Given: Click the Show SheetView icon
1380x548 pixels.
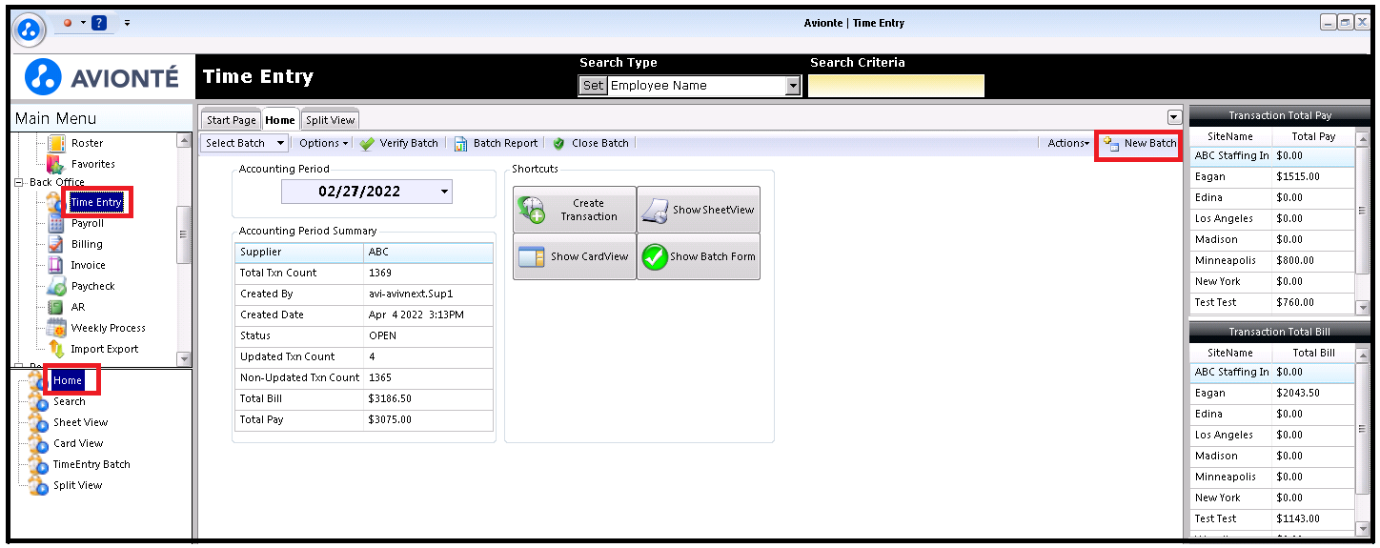Looking at the screenshot, I should (x=656, y=210).
